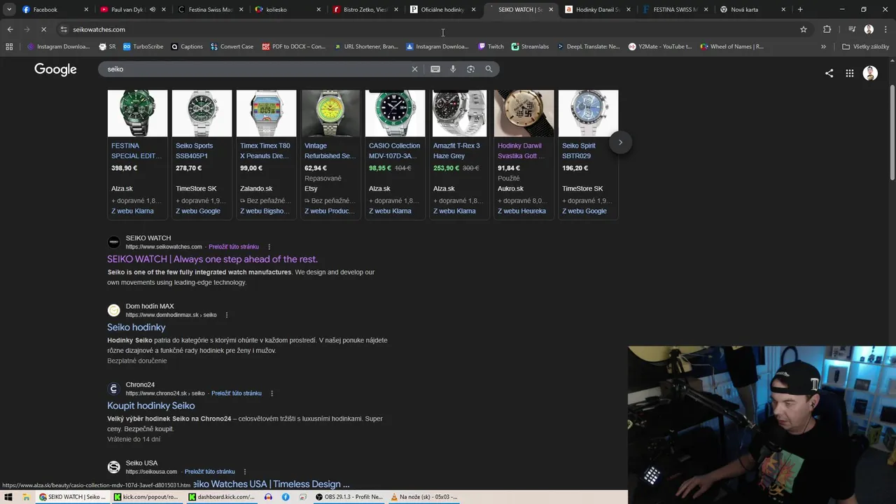Switch to OBS 29.1.3 in the taskbar
896x504 pixels.
[x=348, y=497]
